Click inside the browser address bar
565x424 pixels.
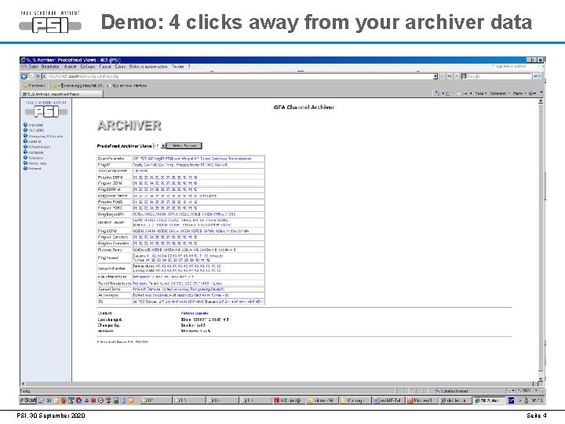point(239,76)
